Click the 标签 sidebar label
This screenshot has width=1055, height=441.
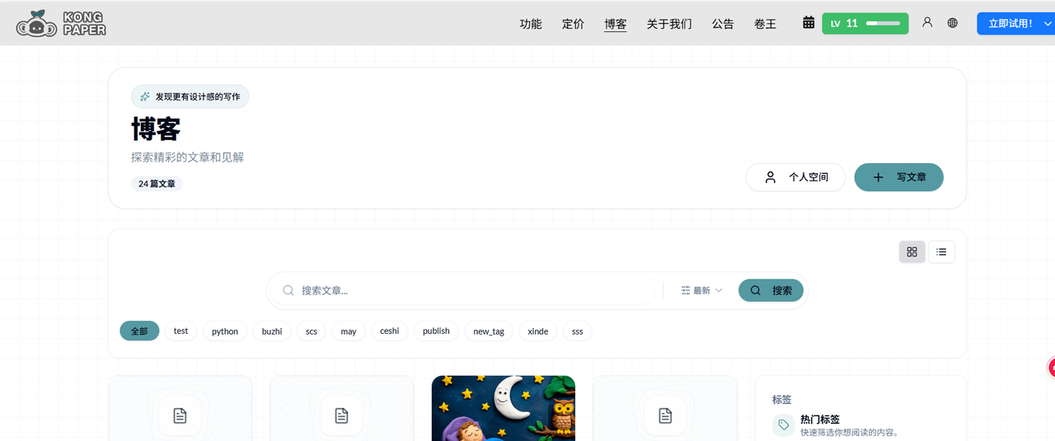point(781,399)
